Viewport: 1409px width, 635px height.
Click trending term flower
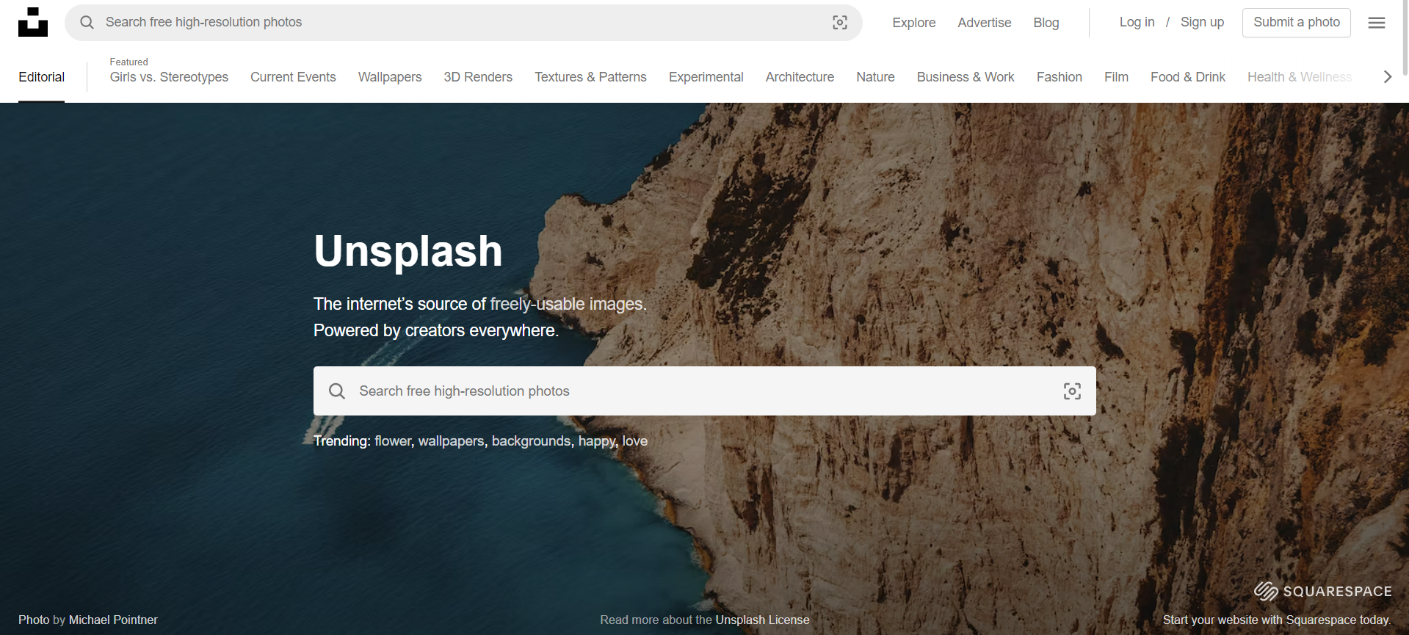coord(394,441)
